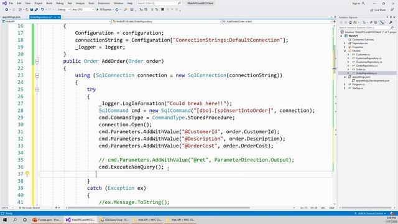The height and width of the screenshot is (224, 398).
Task: Open the File menu
Action: 11,3
